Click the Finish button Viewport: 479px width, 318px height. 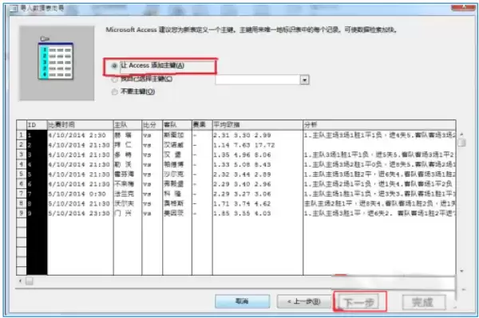point(423,302)
